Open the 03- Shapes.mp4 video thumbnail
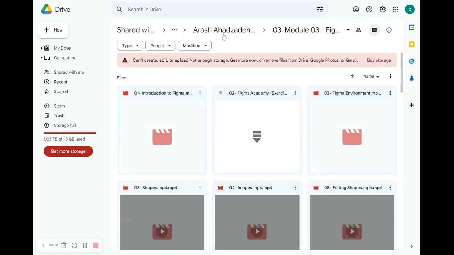 pos(162,222)
